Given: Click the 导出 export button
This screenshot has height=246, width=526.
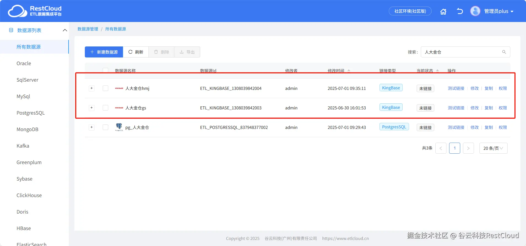Looking at the screenshot, I should [187, 52].
